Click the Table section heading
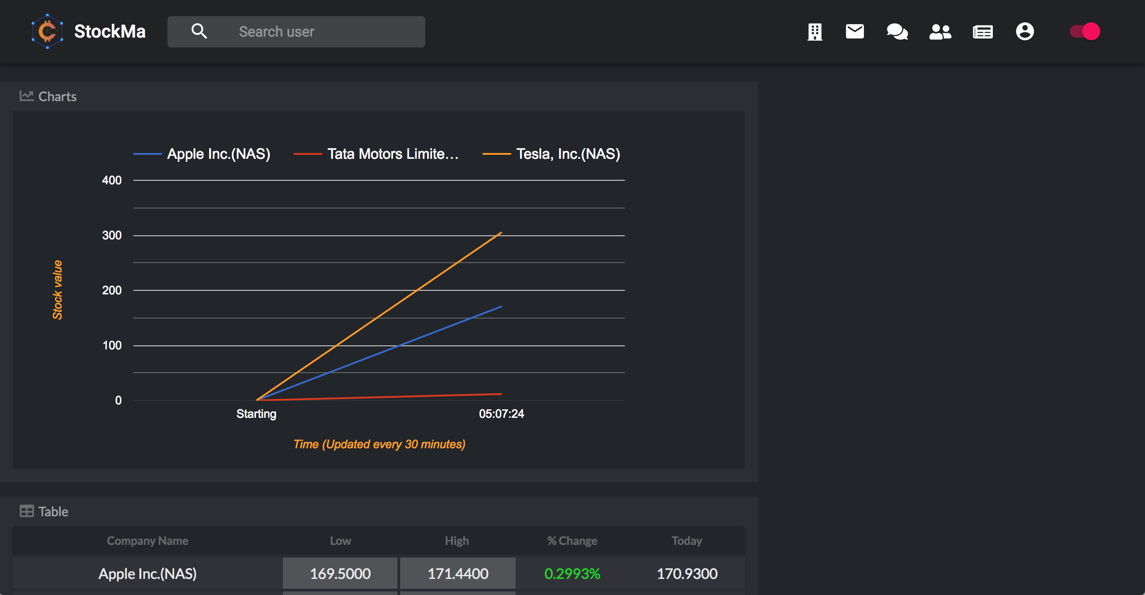The height and width of the screenshot is (595, 1145). pos(53,511)
